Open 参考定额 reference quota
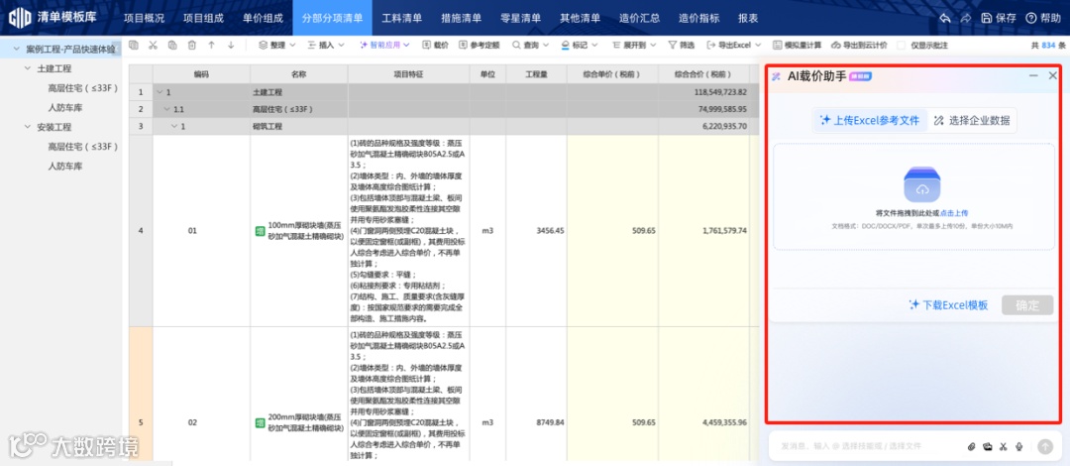 point(480,45)
